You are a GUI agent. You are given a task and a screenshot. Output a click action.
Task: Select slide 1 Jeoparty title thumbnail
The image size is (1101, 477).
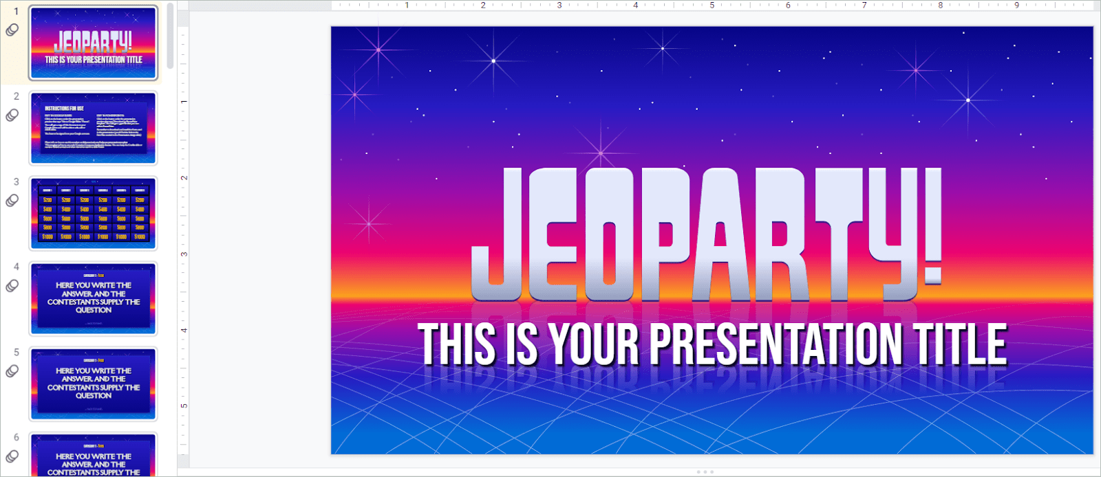coord(93,43)
